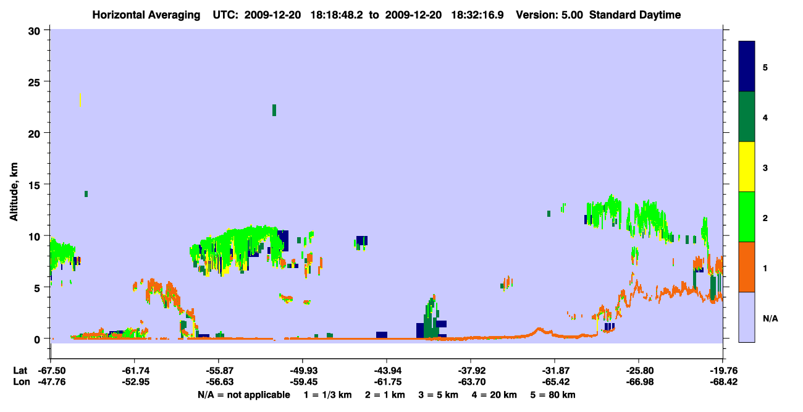Click longitude value -52.95
The image size is (803, 412).
(x=135, y=382)
